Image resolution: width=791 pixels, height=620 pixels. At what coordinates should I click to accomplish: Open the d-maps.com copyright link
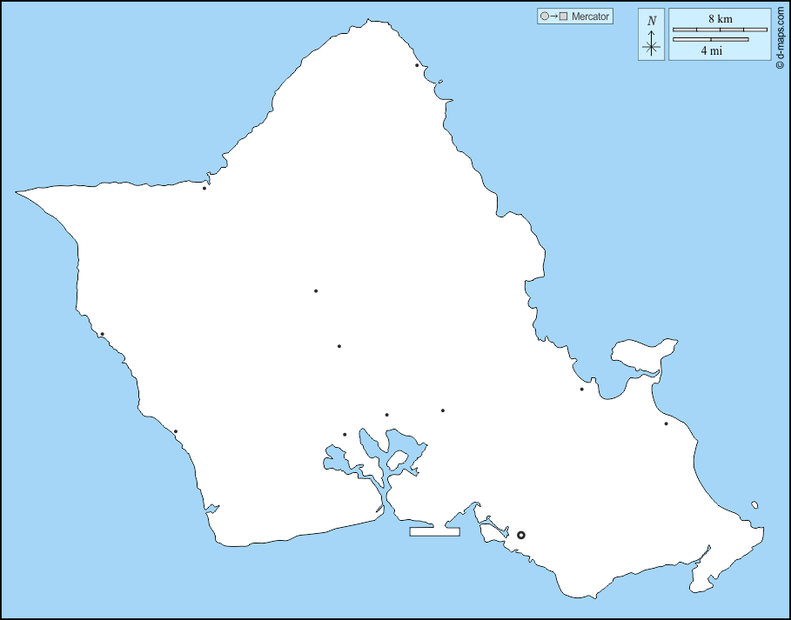tap(780, 35)
